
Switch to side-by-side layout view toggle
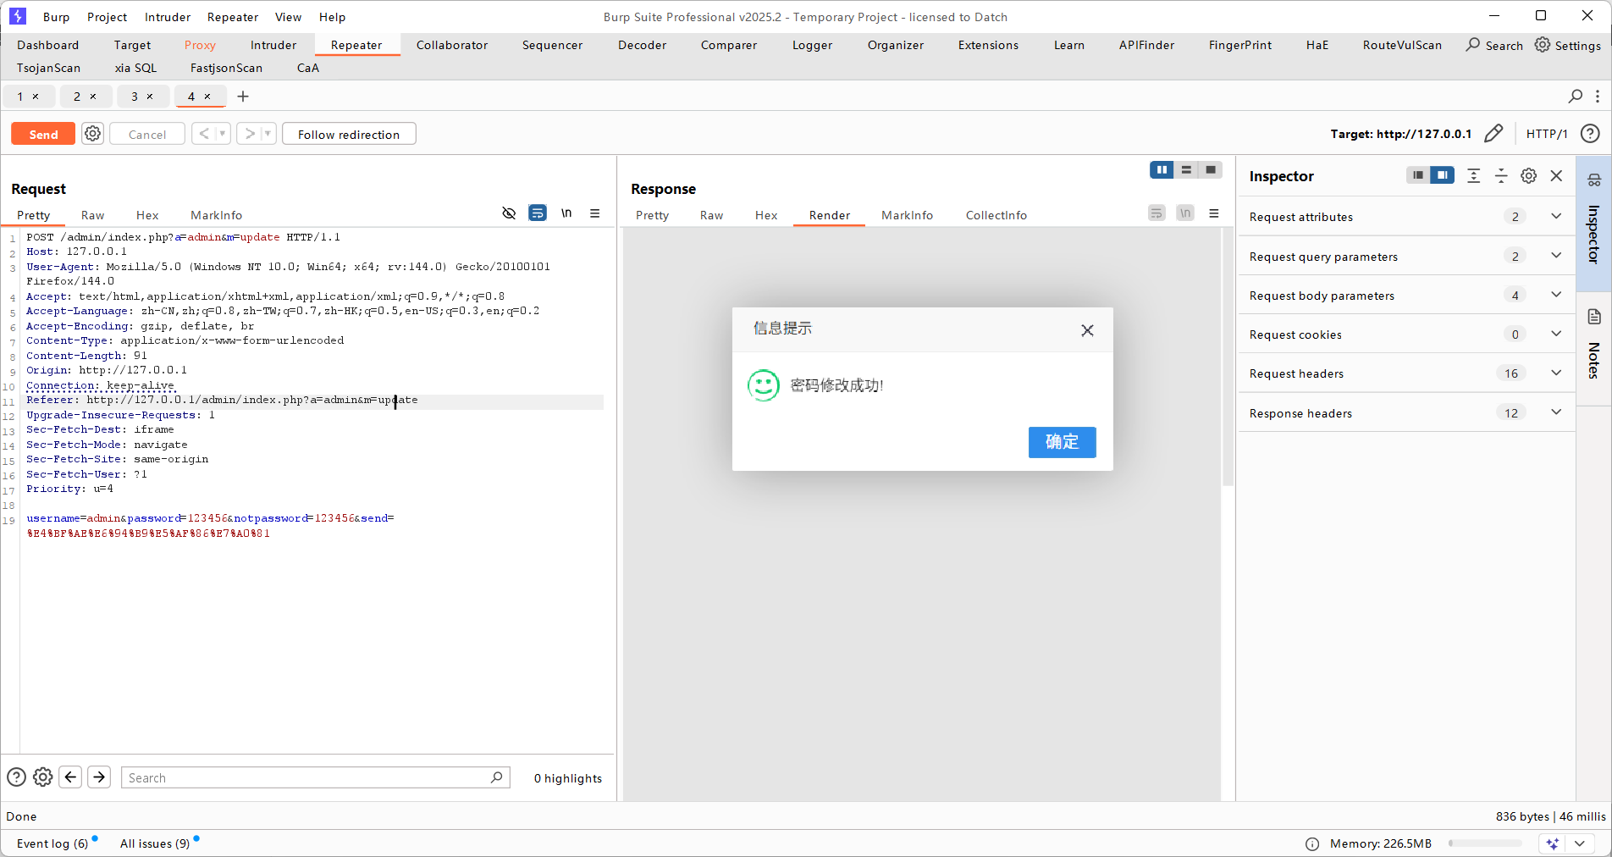pos(1162,170)
